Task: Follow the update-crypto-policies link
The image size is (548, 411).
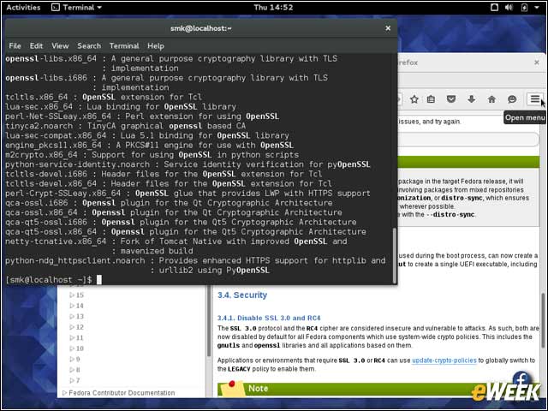Action: tap(444, 360)
